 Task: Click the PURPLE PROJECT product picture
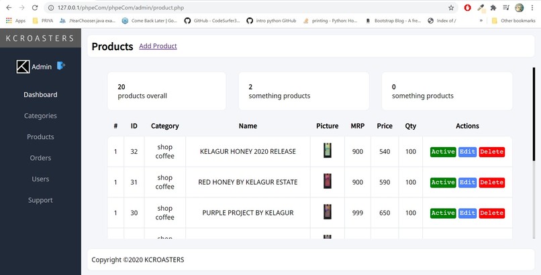tap(328, 211)
